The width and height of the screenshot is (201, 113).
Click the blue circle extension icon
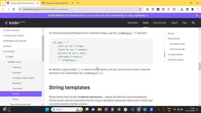[163, 9]
